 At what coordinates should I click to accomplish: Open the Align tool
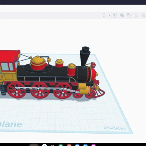pos(136,15)
